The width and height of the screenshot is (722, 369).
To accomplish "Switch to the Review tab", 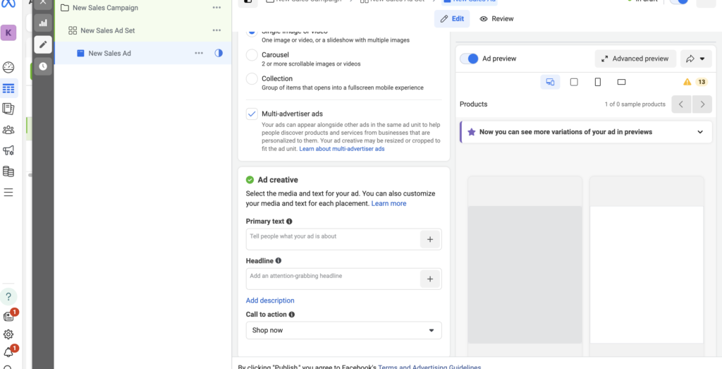I will coord(496,19).
